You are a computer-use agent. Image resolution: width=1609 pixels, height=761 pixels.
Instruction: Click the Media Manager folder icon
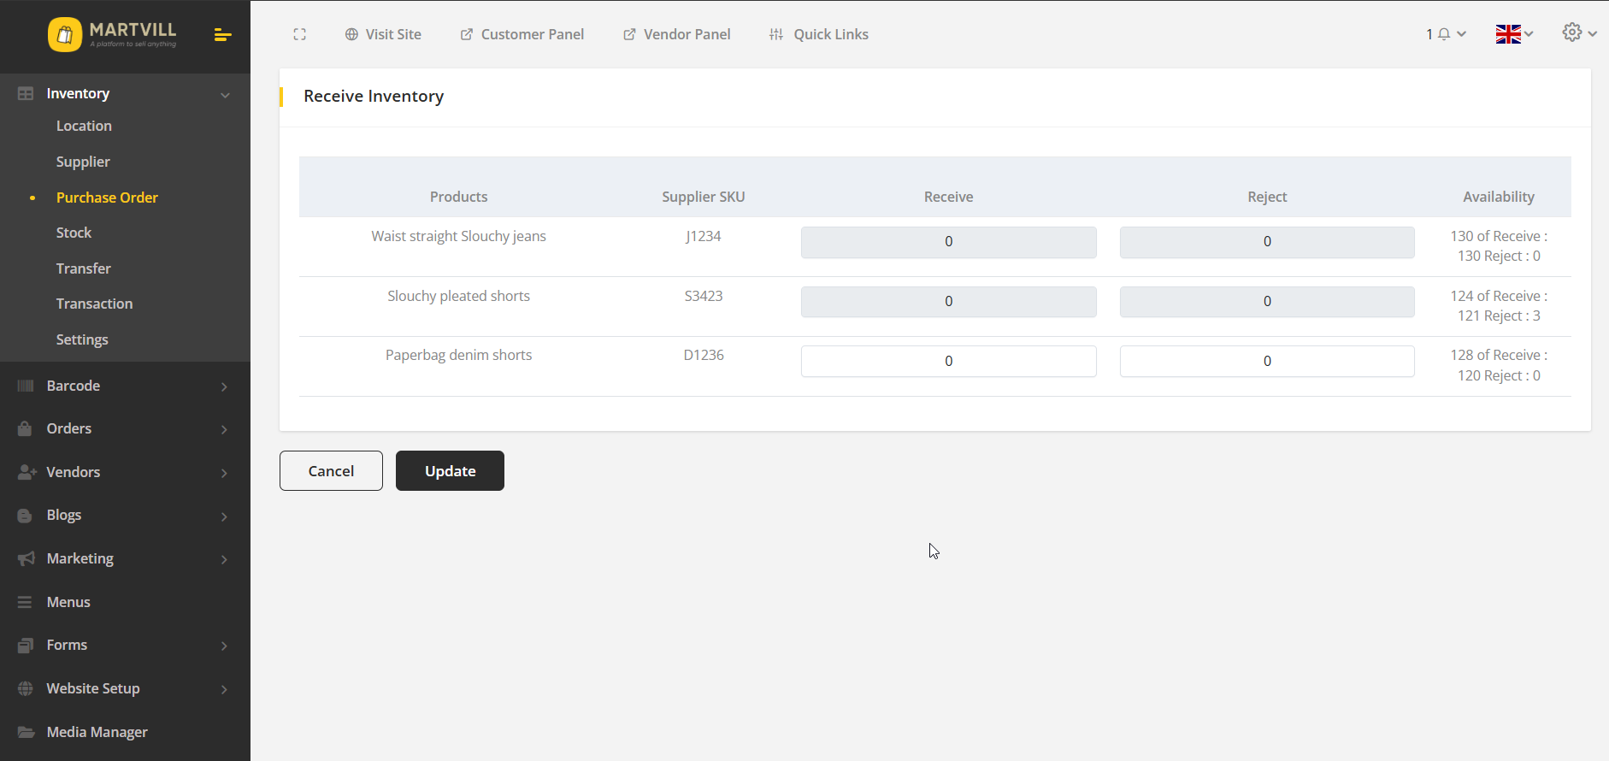(x=26, y=732)
